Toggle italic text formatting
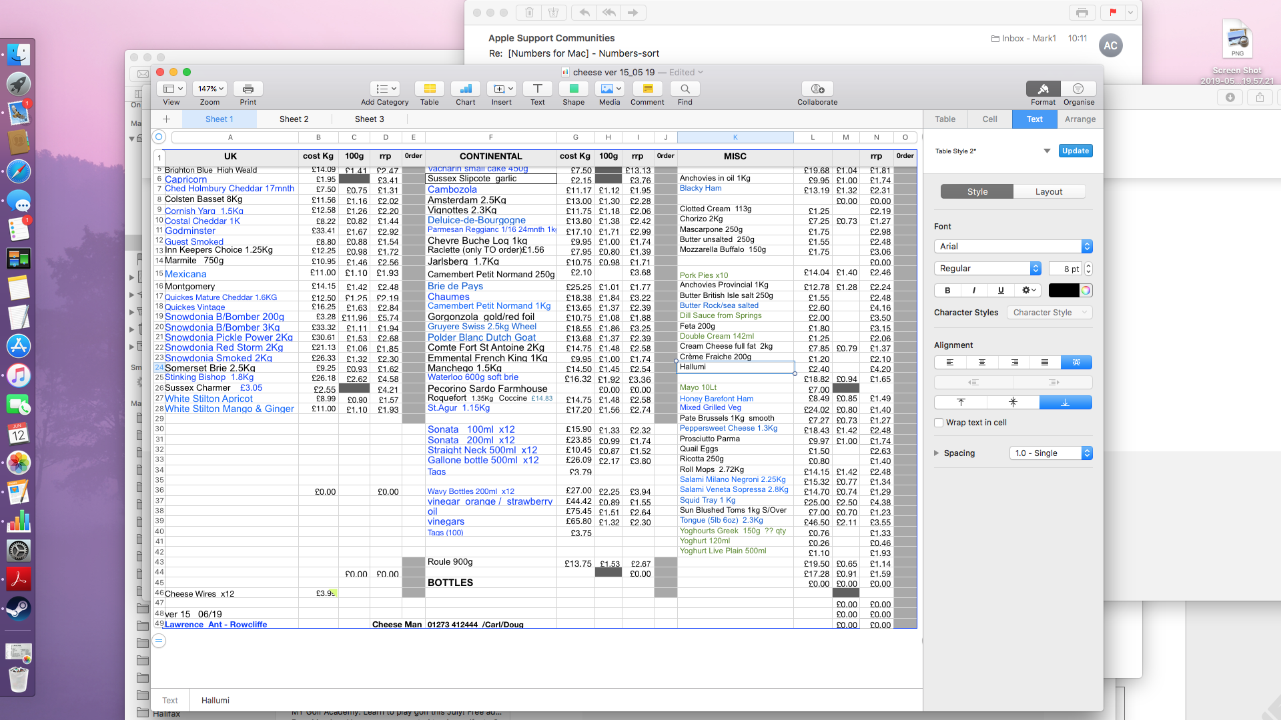The width and height of the screenshot is (1281, 720). 974,290
